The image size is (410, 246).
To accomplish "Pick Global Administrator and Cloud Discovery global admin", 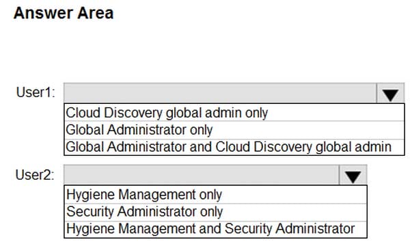I will (234, 147).
